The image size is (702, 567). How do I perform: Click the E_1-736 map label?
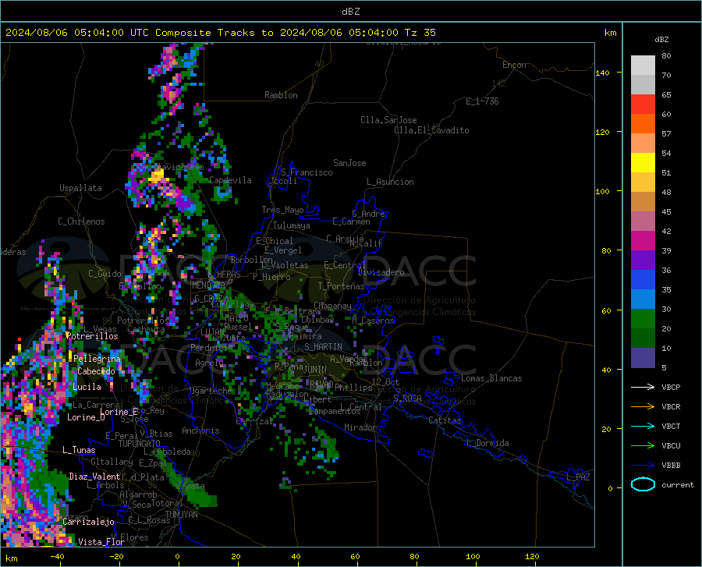482,101
